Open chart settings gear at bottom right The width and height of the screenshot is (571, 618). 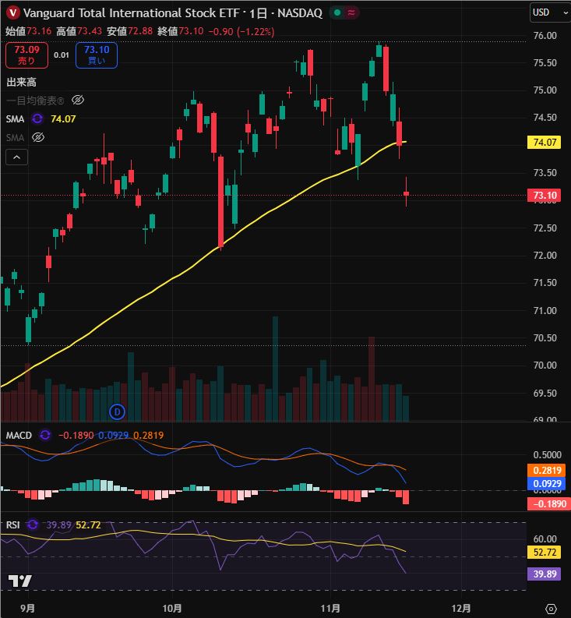coord(552,608)
